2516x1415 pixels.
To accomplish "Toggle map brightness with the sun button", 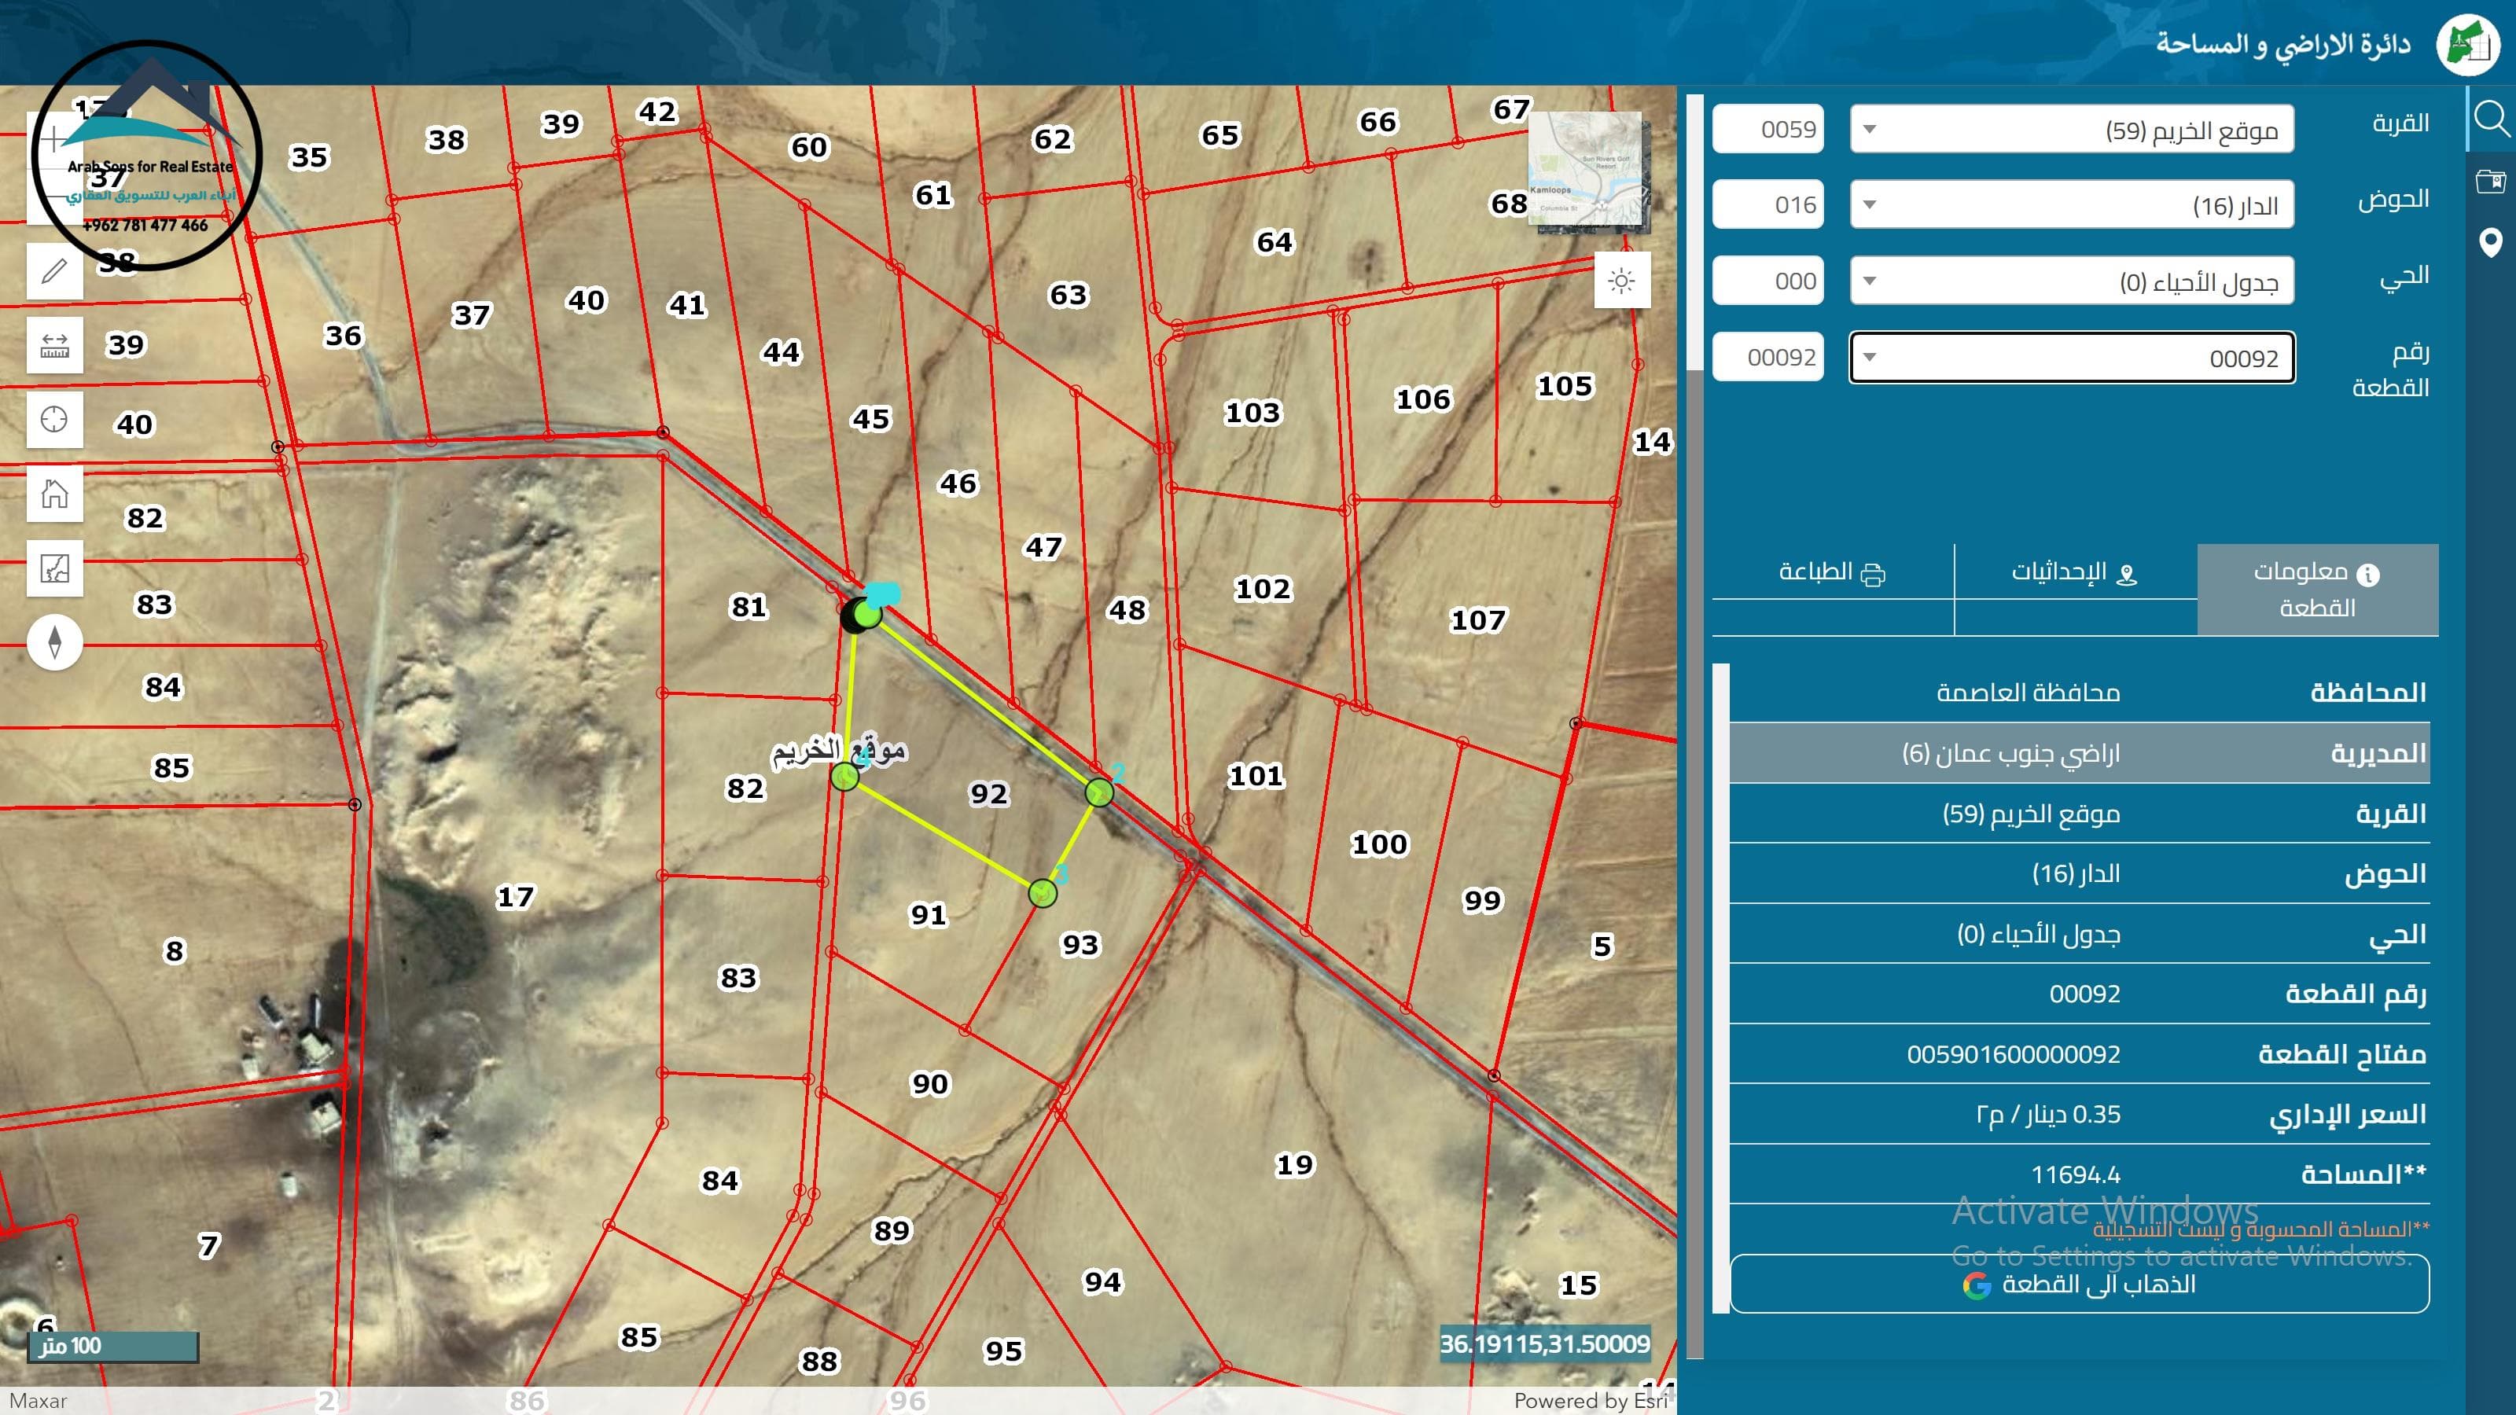I will (x=1621, y=281).
